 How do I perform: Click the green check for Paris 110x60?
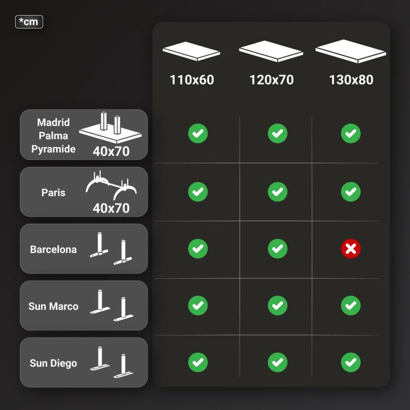(x=198, y=192)
